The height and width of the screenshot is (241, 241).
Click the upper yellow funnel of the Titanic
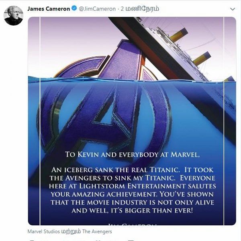coord(179,35)
